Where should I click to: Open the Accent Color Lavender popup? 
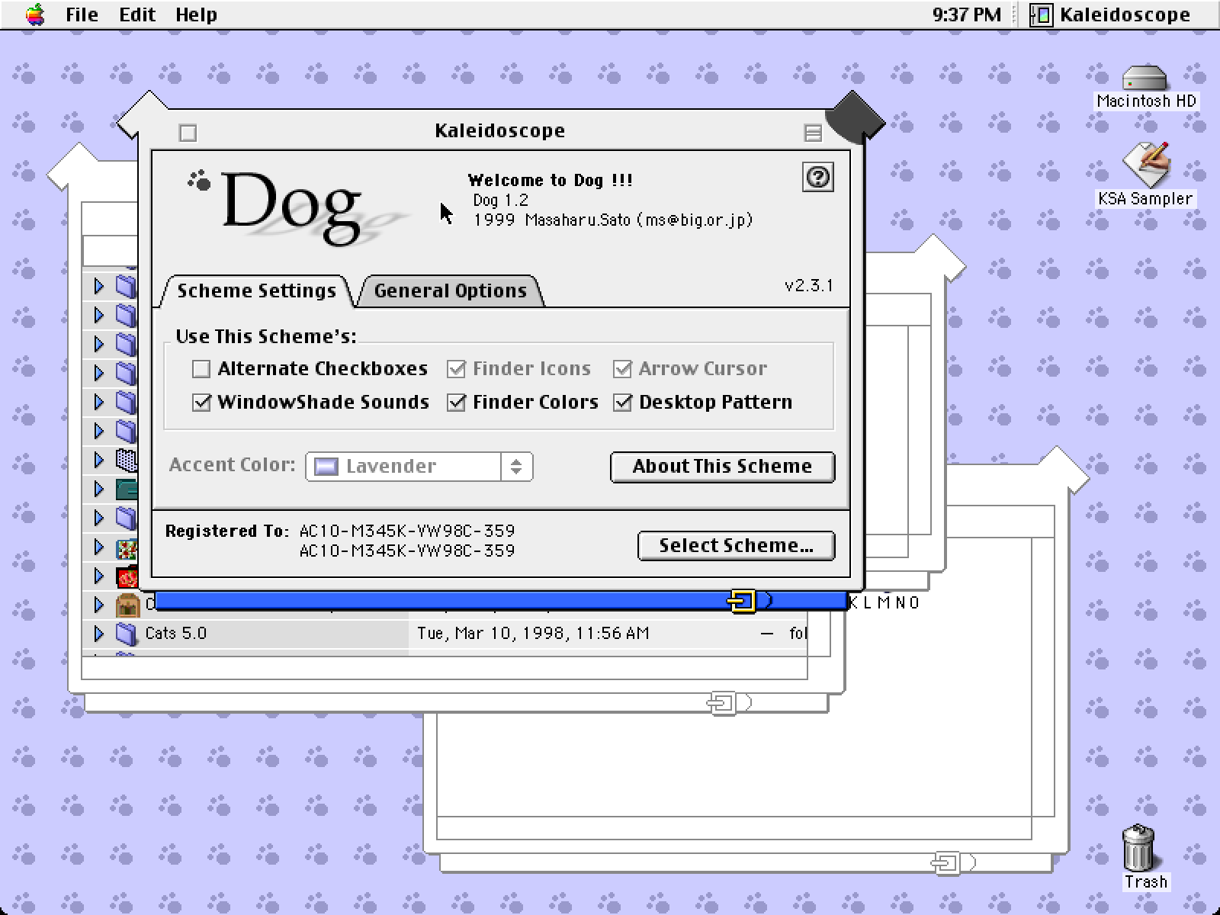pyautogui.click(x=419, y=467)
